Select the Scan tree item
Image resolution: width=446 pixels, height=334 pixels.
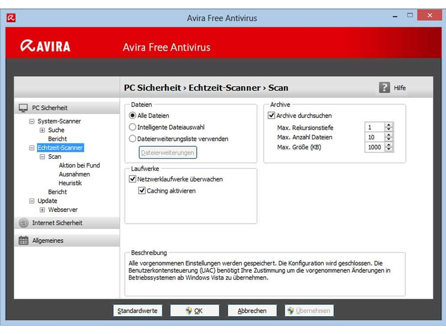click(55, 156)
